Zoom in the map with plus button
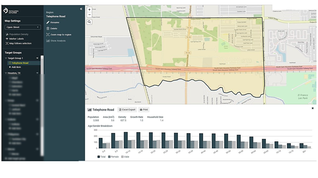 click(x=89, y=9)
